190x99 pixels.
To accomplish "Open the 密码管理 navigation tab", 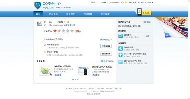I will 88,14.
